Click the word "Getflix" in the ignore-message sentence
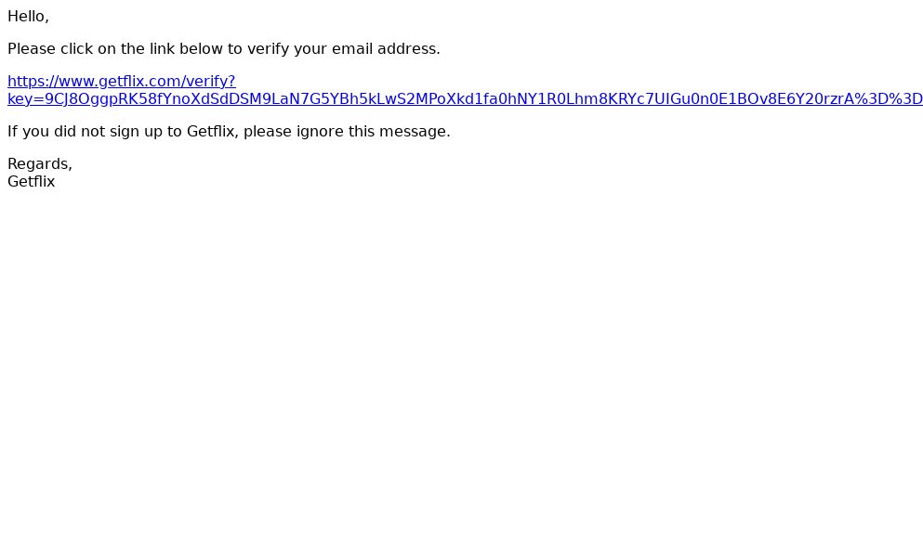Image resolution: width=923 pixels, height=557 pixels. pos(212,131)
